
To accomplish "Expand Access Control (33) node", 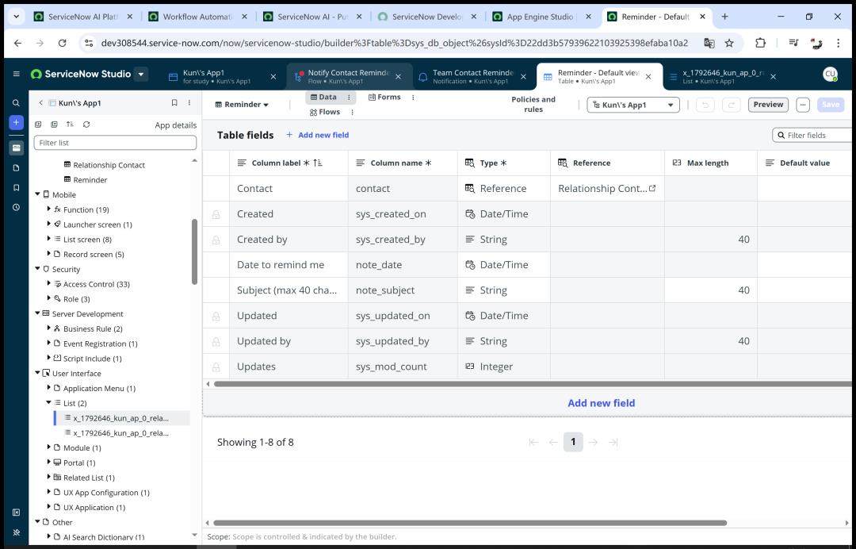I will [48, 283].
